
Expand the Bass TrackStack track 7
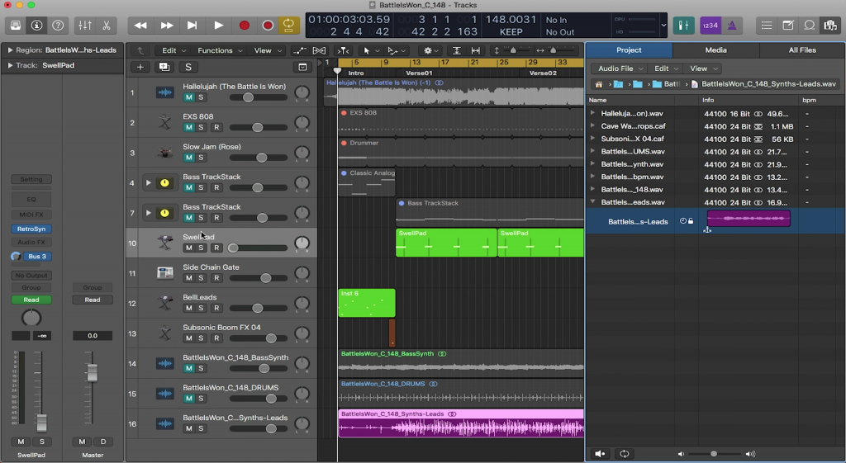(x=148, y=213)
